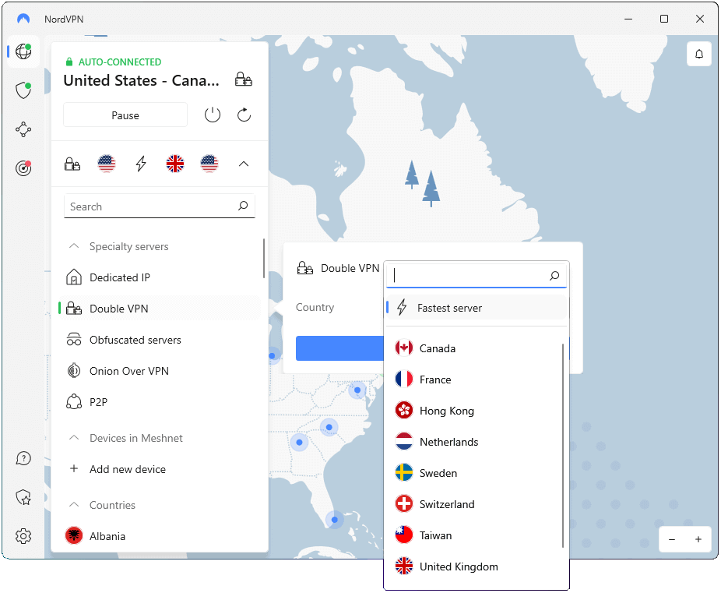This screenshot has height=593, width=721.
Task: Choose Taiwan from the country dropdown
Action: click(477, 535)
